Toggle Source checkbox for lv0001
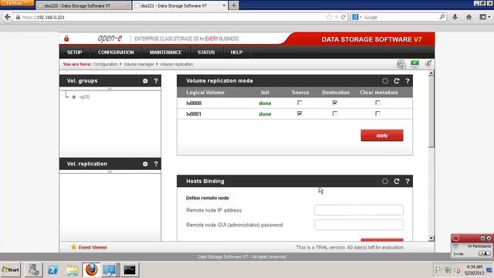 (x=299, y=114)
